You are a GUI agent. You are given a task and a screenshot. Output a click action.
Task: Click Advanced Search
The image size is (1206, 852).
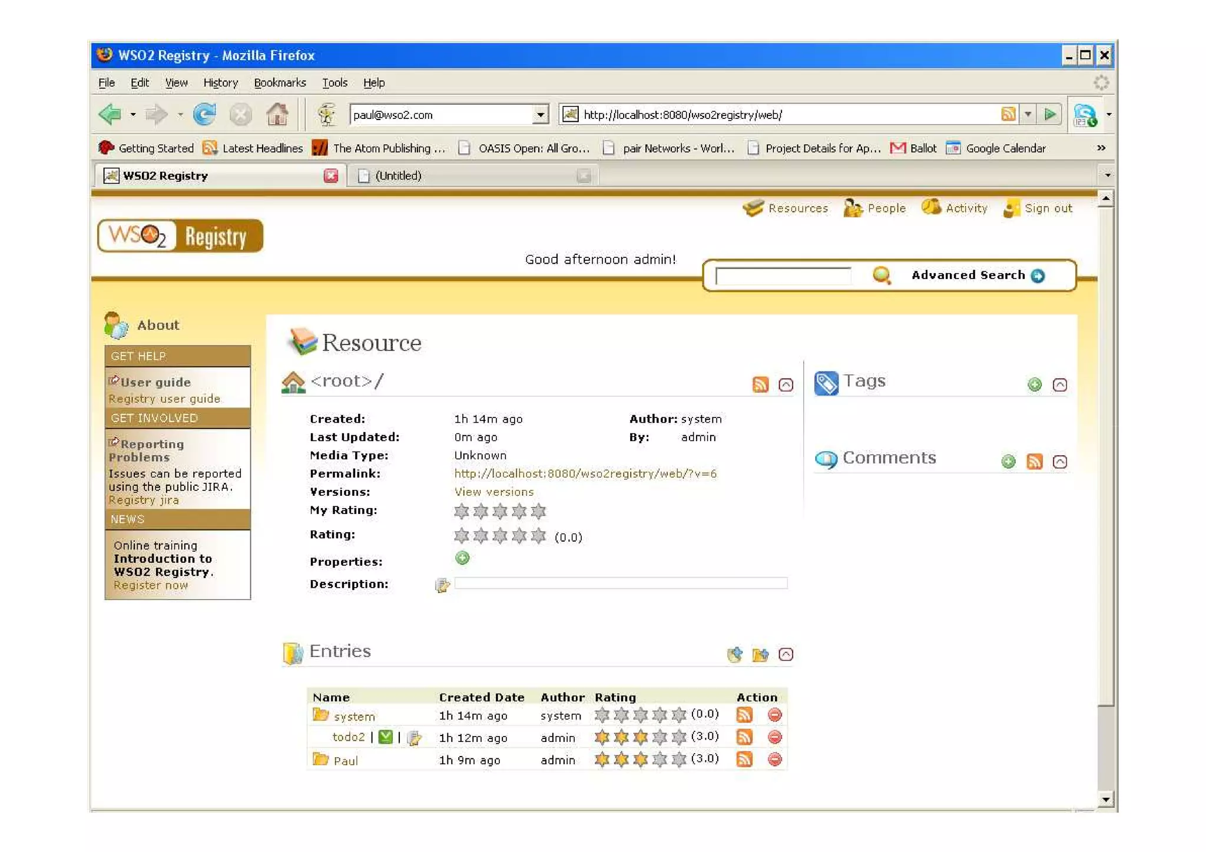(978, 275)
